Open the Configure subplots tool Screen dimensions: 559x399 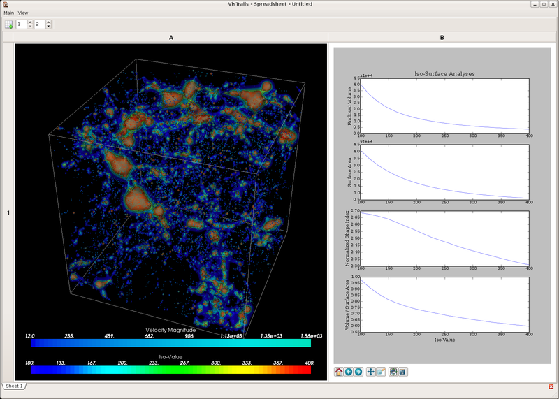(393, 372)
